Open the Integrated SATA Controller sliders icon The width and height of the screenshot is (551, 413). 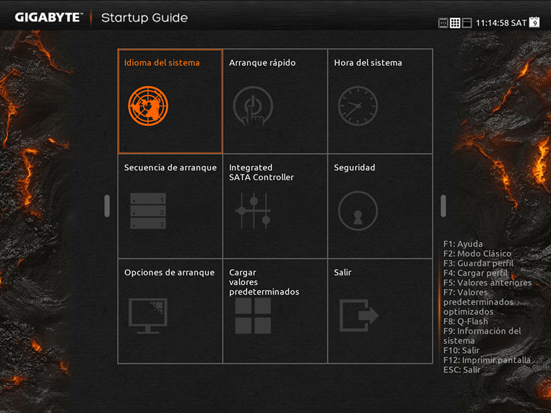pos(253,211)
